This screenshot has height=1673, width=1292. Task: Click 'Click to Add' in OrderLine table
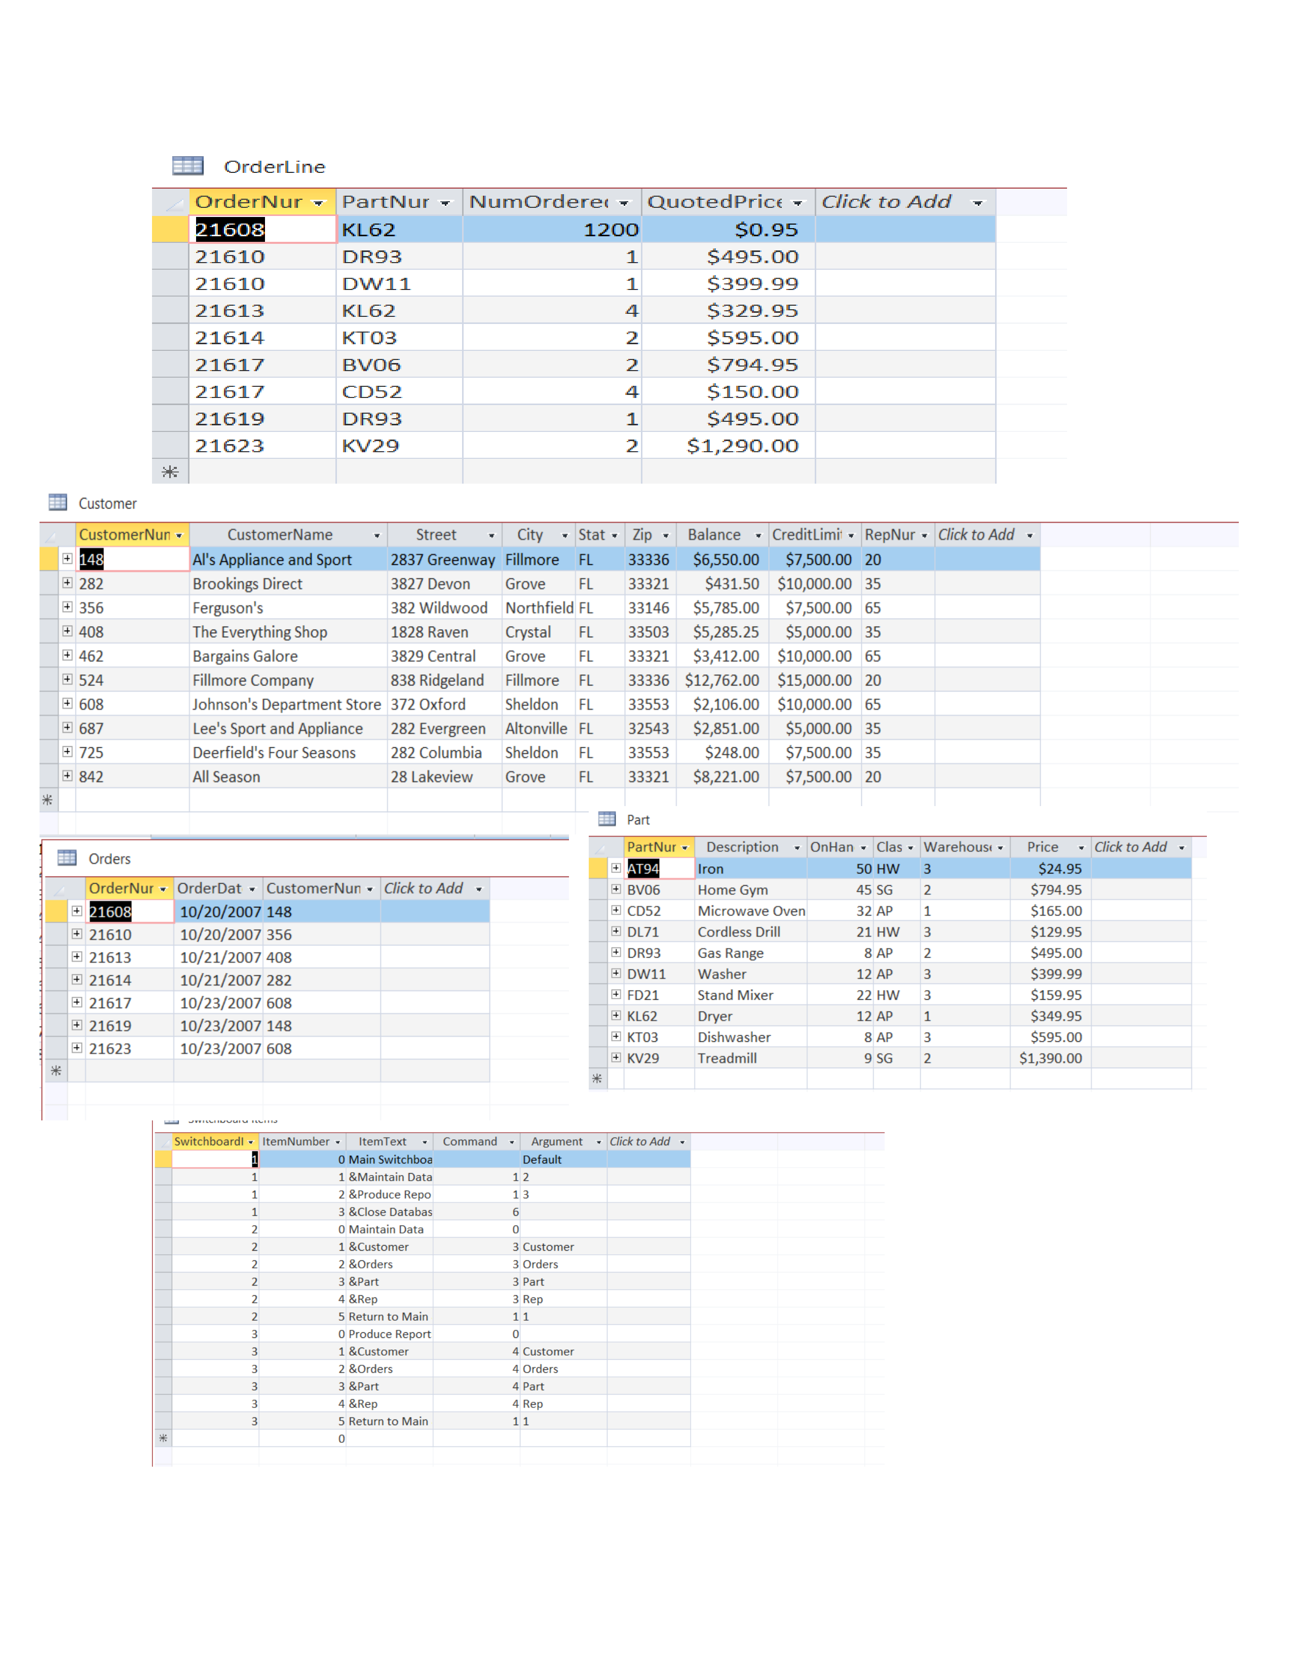coord(886,202)
